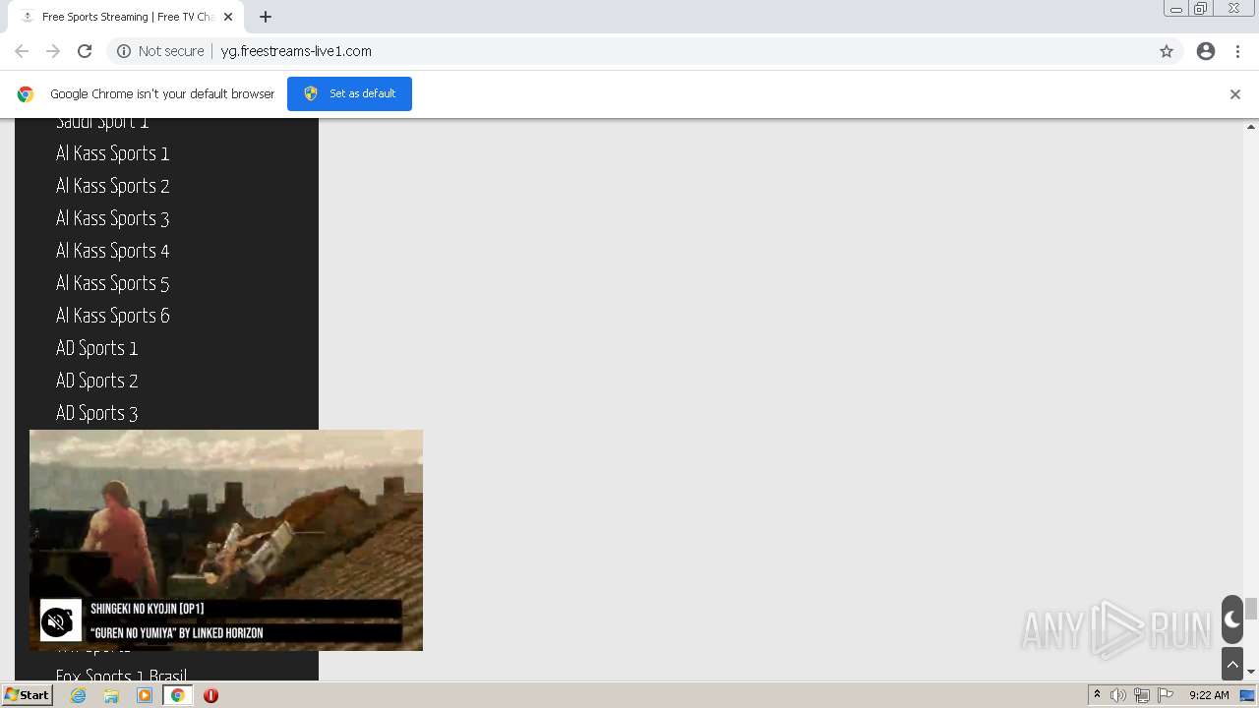Open Fox Sports 1 Brasil channel
The height and width of the screenshot is (708, 1259).
(121, 675)
